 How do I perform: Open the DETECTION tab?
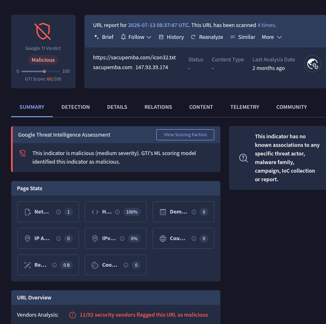click(x=76, y=107)
